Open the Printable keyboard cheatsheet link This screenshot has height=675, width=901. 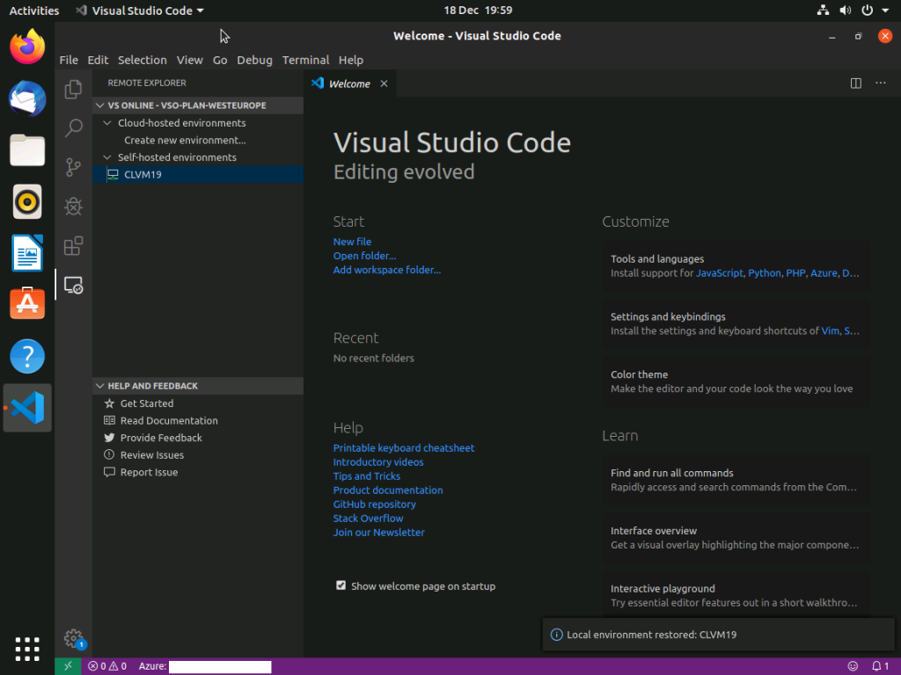pos(403,448)
